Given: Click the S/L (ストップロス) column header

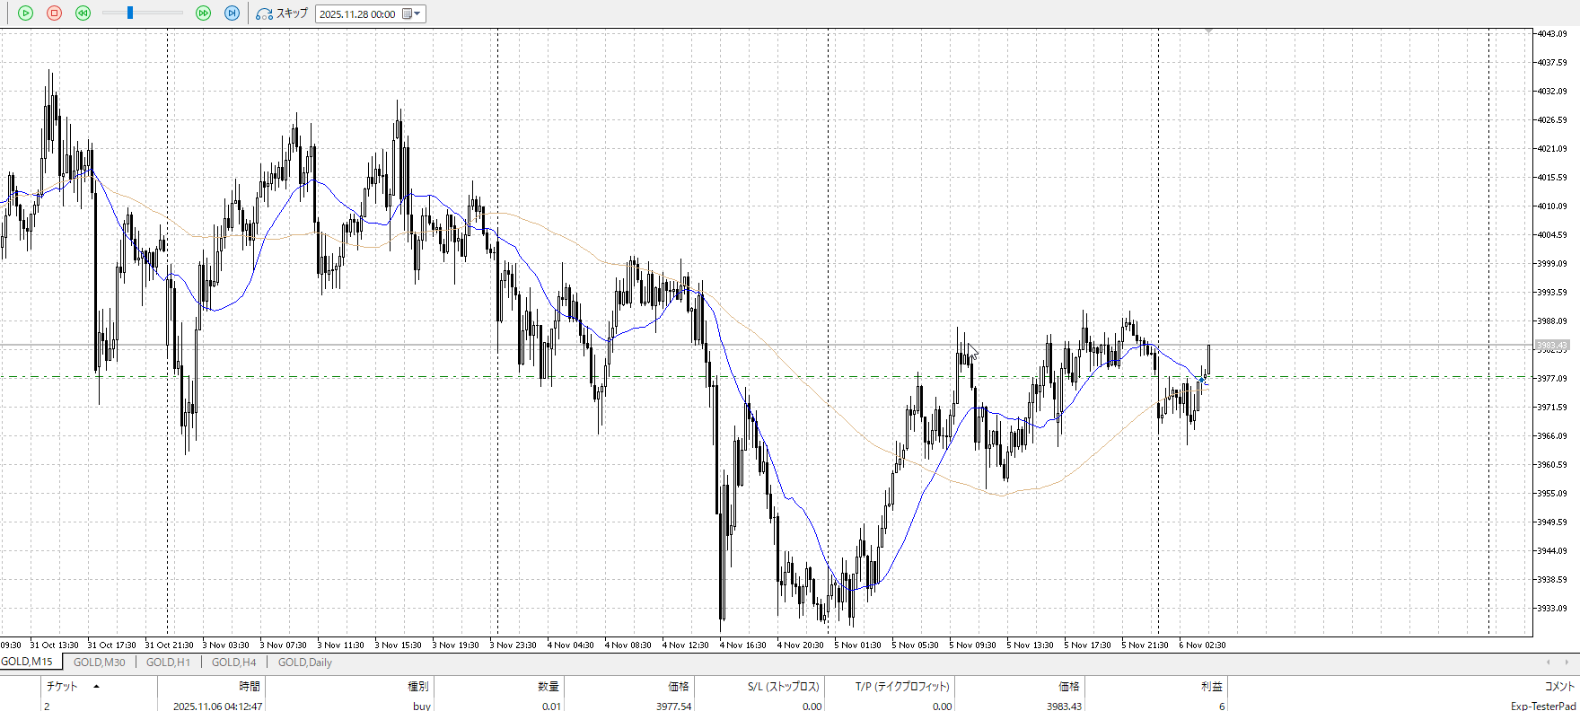Looking at the screenshot, I should (783, 687).
